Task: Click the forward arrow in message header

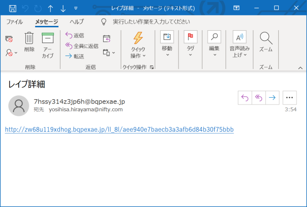Action: tap(272, 98)
